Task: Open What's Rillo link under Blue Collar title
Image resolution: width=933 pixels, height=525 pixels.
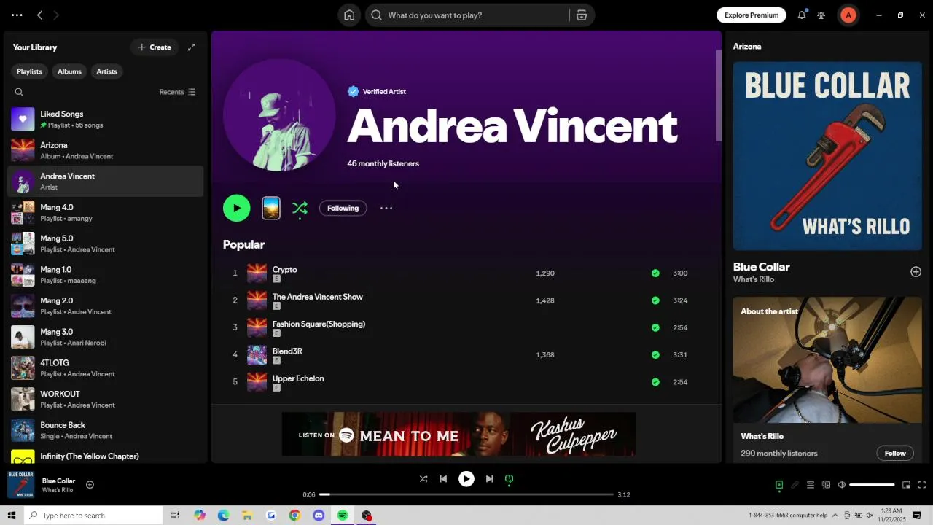Action: coord(754,279)
